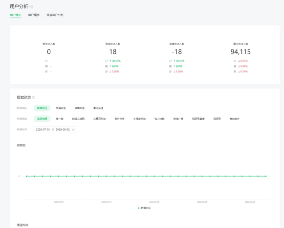The height and width of the screenshot is (228, 284).
Task: Filter channel by 扫描二维码
Action: pos(78,119)
